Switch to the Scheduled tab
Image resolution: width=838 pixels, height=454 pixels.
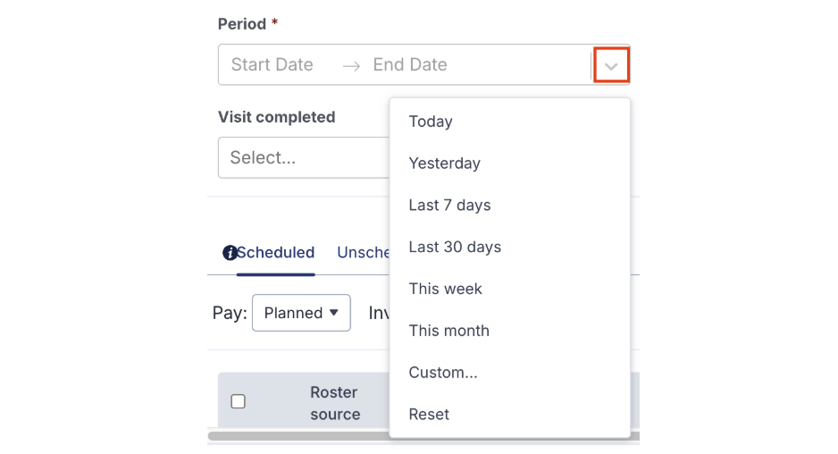[x=275, y=253]
